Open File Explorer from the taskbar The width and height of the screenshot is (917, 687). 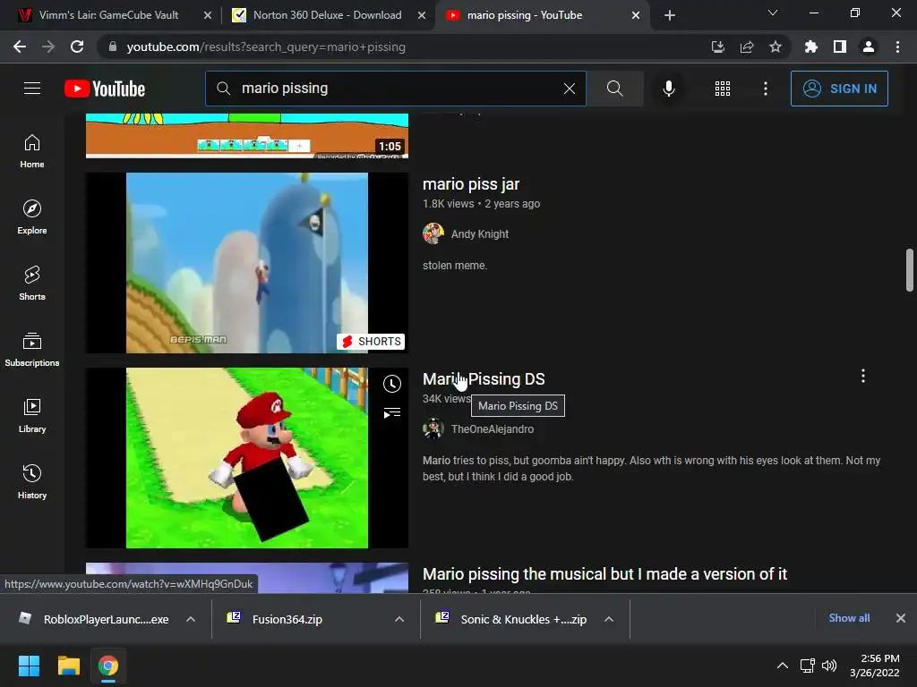pos(68,666)
